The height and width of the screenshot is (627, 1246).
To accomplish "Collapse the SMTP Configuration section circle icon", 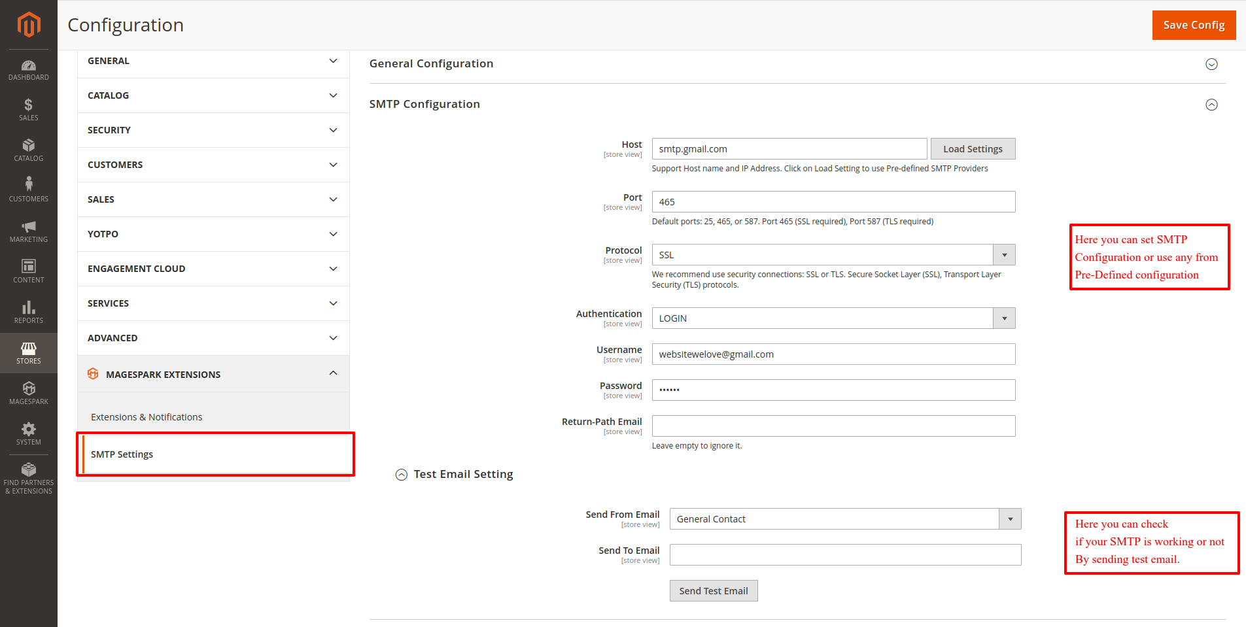I will pos(1211,105).
